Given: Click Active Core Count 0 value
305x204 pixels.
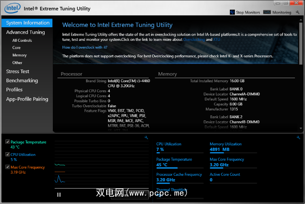Looking at the screenshot, I should pyautogui.click(x=211, y=180).
